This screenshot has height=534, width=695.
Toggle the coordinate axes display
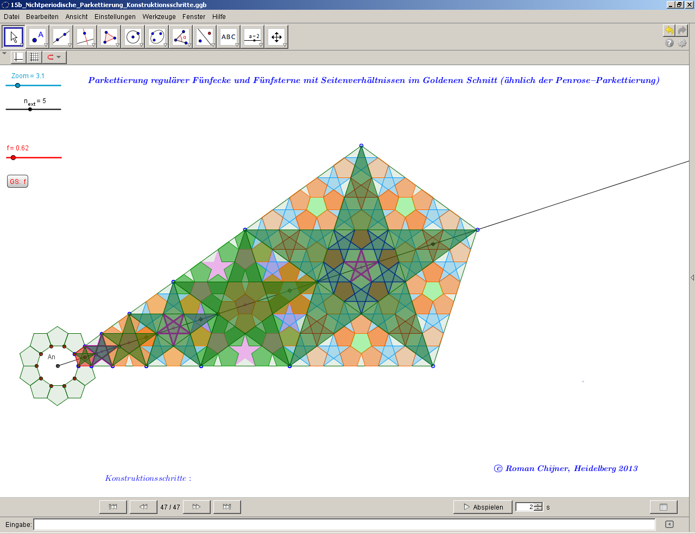(18, 57)
